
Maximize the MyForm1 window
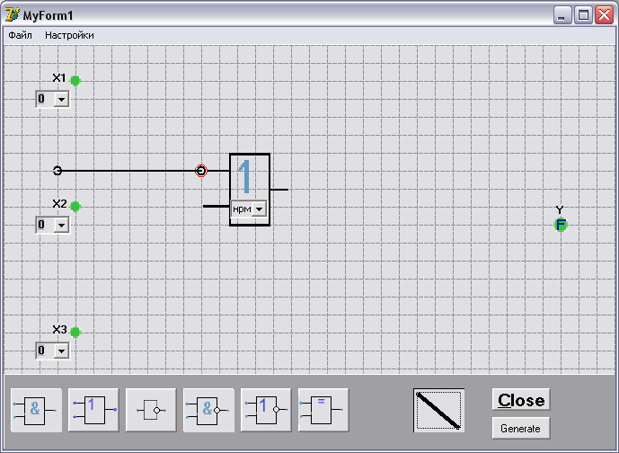pyautogui.click(x=583, y=15)
